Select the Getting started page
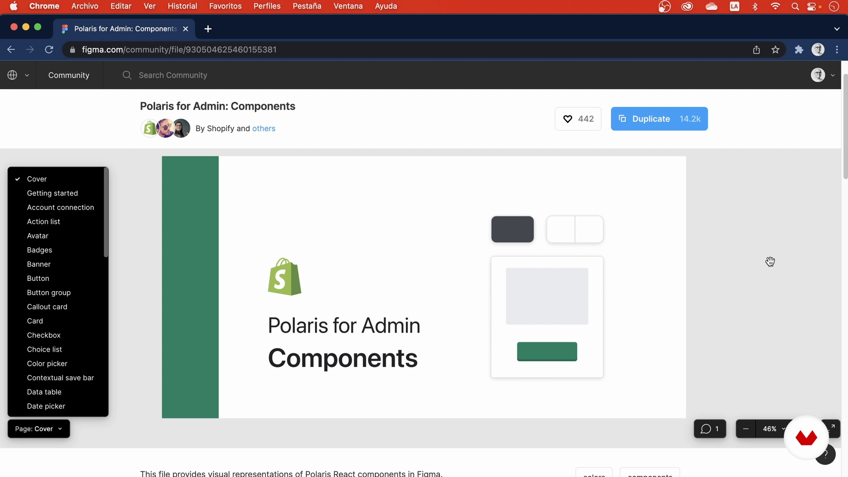Image resolution: width=848 pixels, height=477 pixels. pos(52,193)
